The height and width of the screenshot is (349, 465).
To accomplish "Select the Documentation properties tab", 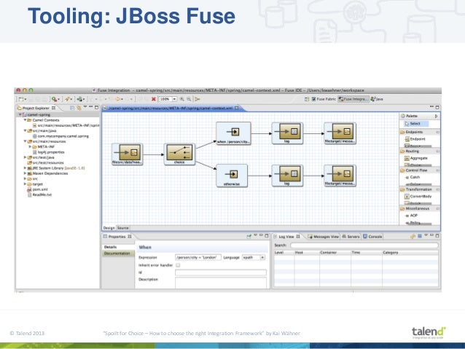I will click(117, 254).
